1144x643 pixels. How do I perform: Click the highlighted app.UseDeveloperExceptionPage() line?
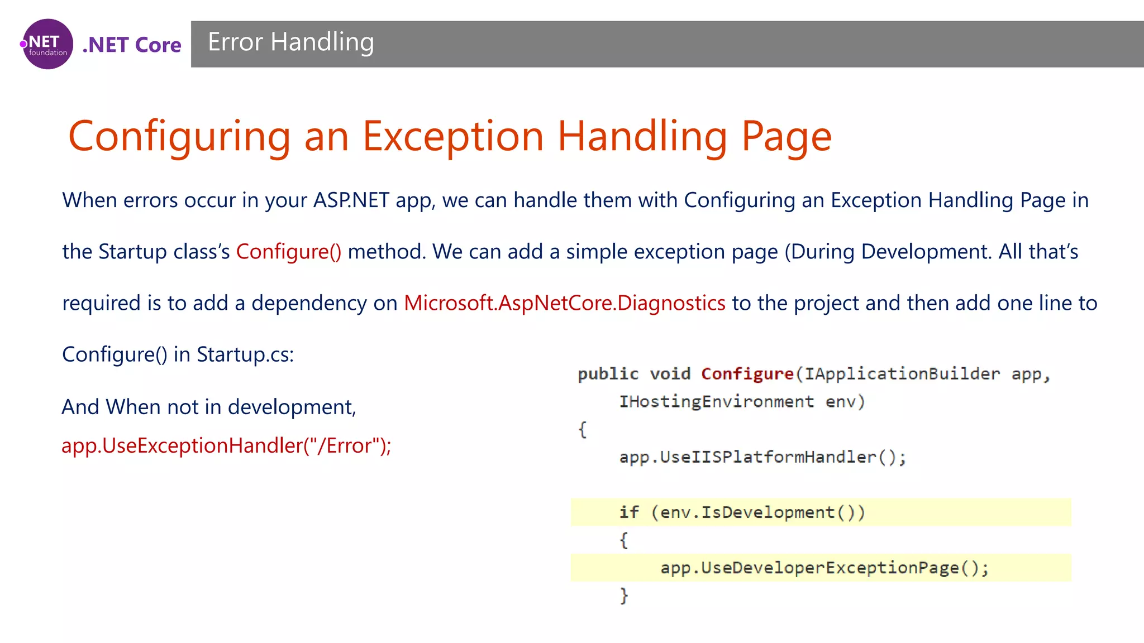tap(824, 568)
